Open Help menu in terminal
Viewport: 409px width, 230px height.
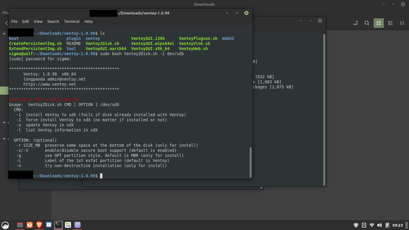pos(89,21)
